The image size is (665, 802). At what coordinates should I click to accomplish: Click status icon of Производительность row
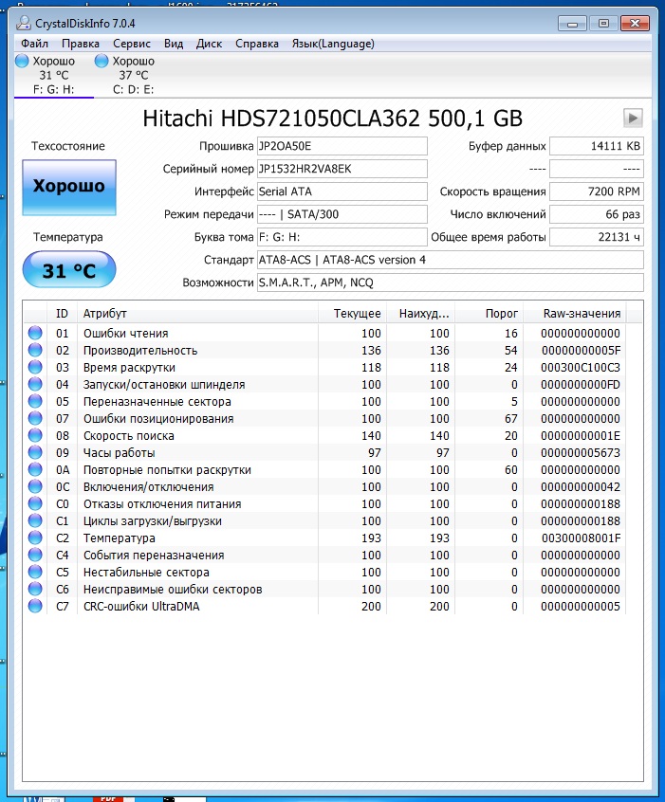pos(35,351)
